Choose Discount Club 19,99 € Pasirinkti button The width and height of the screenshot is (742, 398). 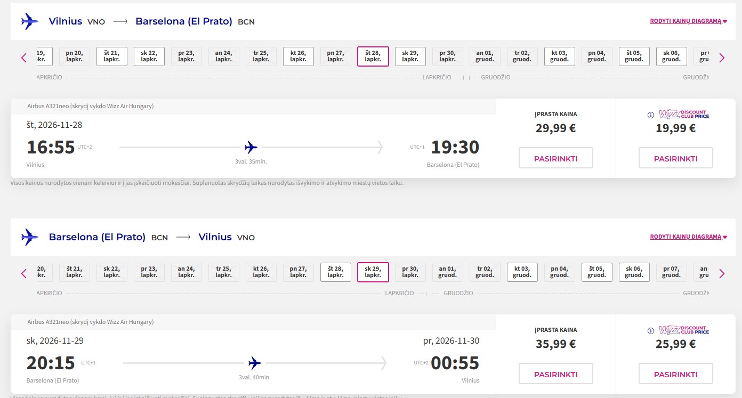click(x=676, y=158)
